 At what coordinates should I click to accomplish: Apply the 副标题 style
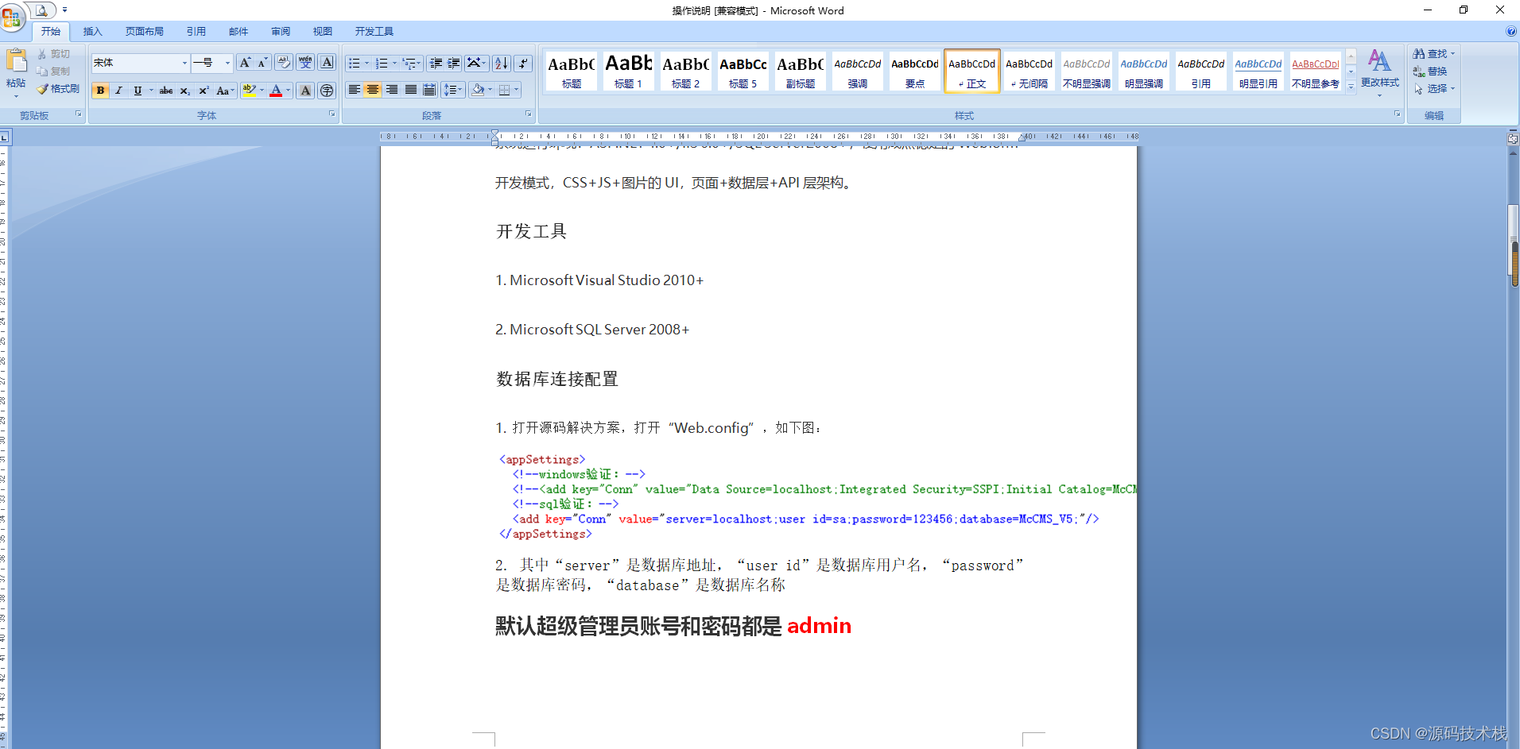tap(800, 70)
